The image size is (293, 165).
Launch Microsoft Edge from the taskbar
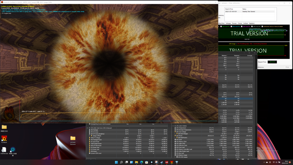click(x=142, y=162)
